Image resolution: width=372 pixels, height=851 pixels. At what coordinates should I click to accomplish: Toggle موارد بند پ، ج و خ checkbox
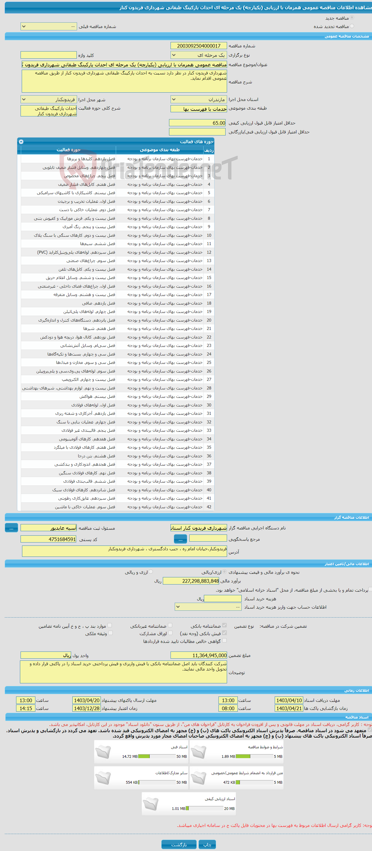click(110, 625)
